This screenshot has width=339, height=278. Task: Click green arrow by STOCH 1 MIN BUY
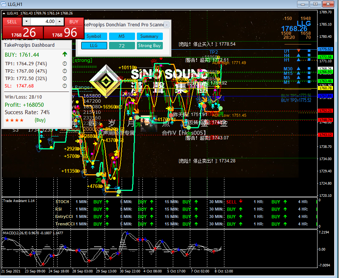point(107,202)
